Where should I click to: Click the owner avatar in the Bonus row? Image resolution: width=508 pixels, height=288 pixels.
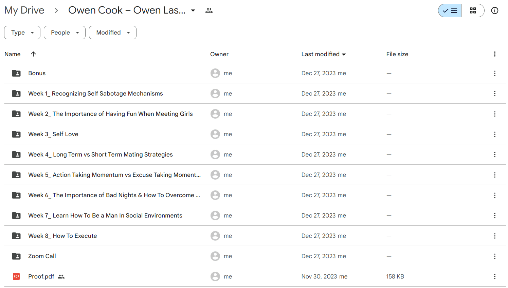click(x=215, y=73)
